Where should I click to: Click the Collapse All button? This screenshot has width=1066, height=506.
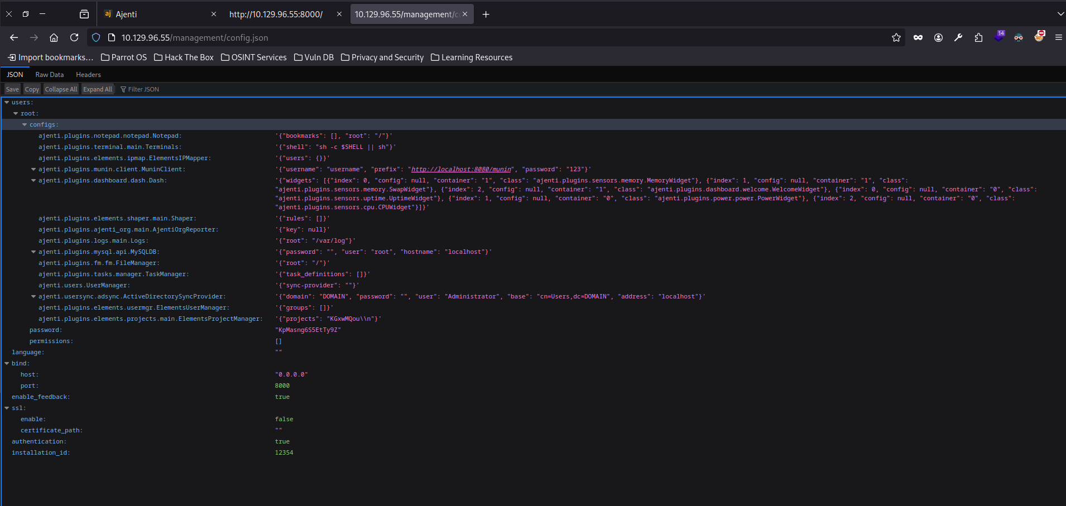(x=61, y=89)
